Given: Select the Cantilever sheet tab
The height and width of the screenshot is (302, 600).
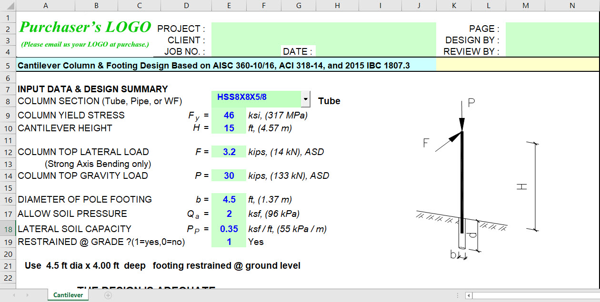Looking at the screenshot, I should point(68,295).
